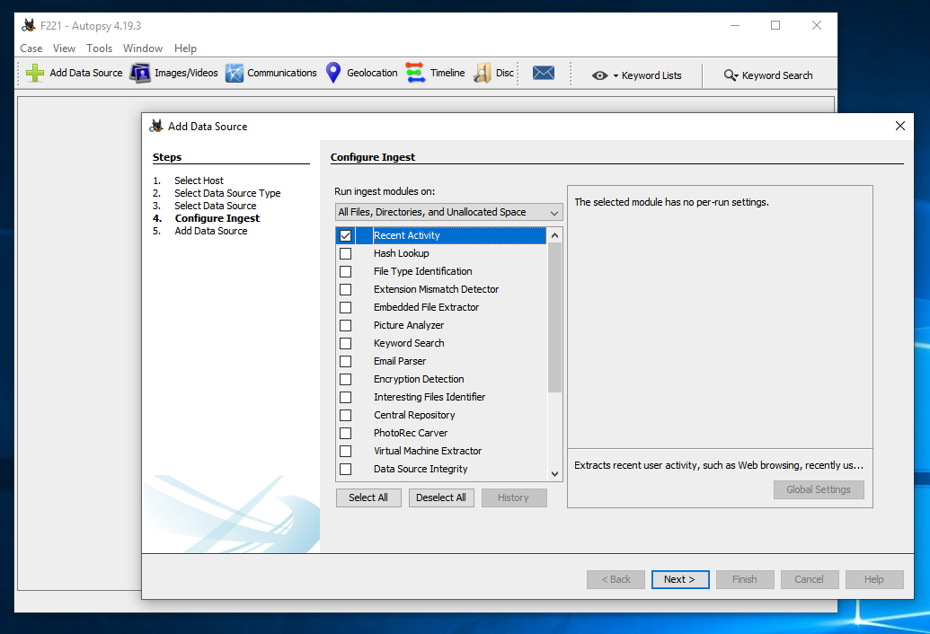This screenshot has width=930, height=634.
Task: Click the Select All button
Action: pos(368,498)
